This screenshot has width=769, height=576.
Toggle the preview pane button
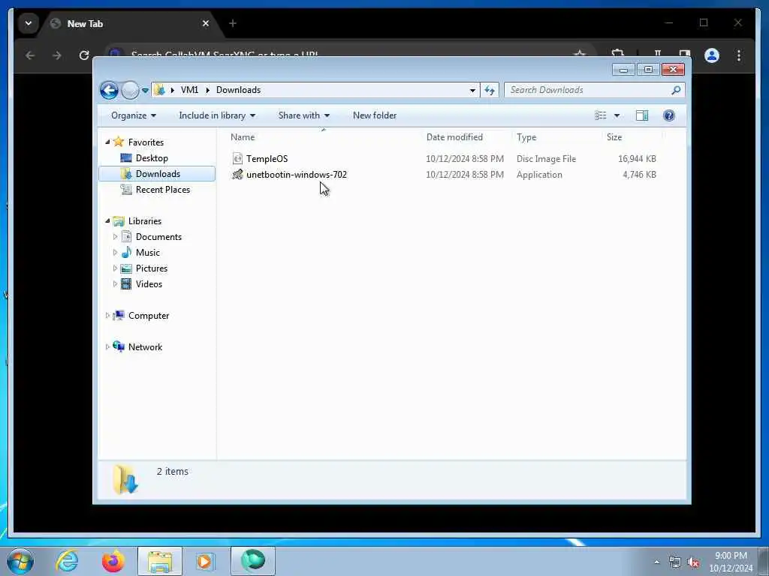tap(642, 115)
